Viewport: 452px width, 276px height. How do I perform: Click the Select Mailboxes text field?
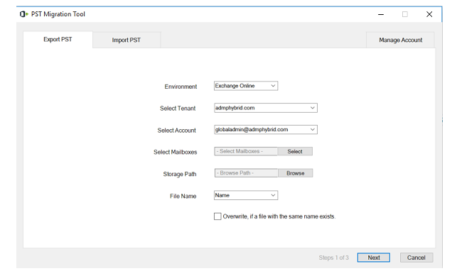click(246, 151)
